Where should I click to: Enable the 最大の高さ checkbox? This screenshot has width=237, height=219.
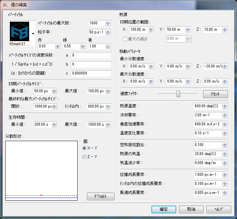click(125, 39)
